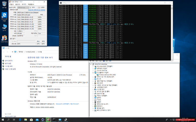This screenshot has width=196, height=122.
Task: Click XMRig console scroll-down arrow
Action: tap(172, 59)
